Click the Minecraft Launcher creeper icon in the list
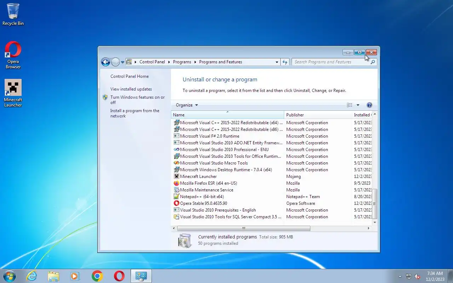 click(176, 177)
